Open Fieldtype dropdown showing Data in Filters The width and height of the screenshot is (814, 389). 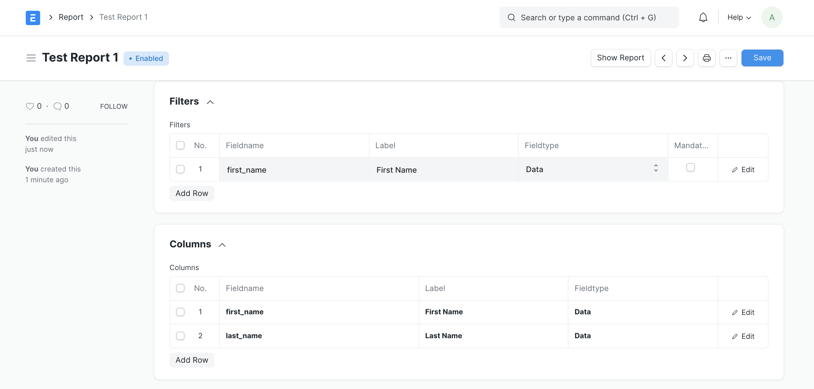[592, 169]
